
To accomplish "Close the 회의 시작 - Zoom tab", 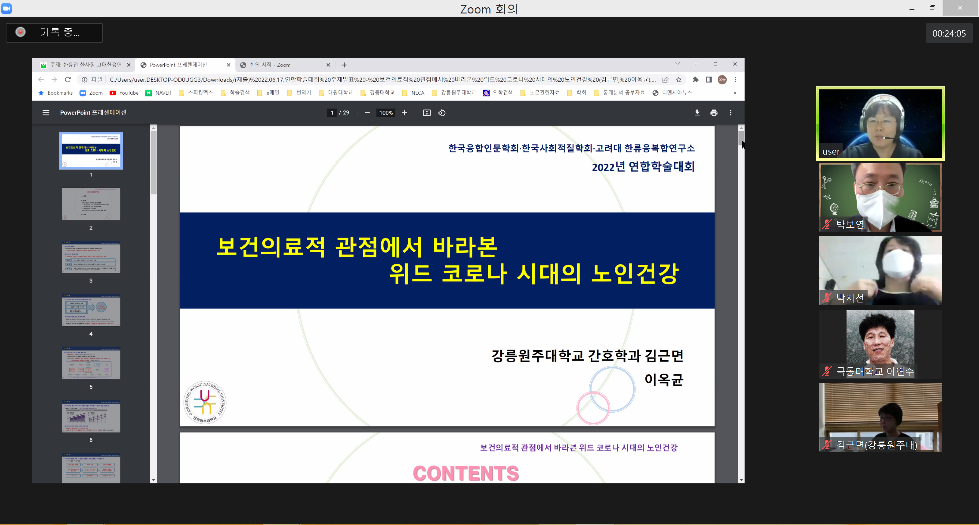I will pos(328,65).
